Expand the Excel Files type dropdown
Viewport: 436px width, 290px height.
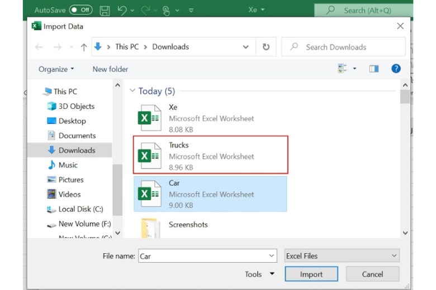pos(342,256)
